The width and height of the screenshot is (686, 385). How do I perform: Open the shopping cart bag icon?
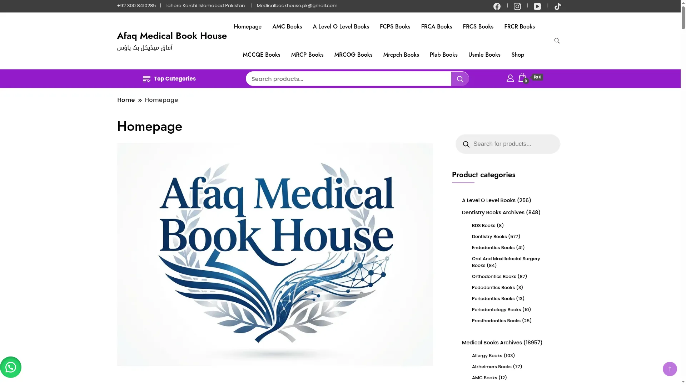click(523, 78)
